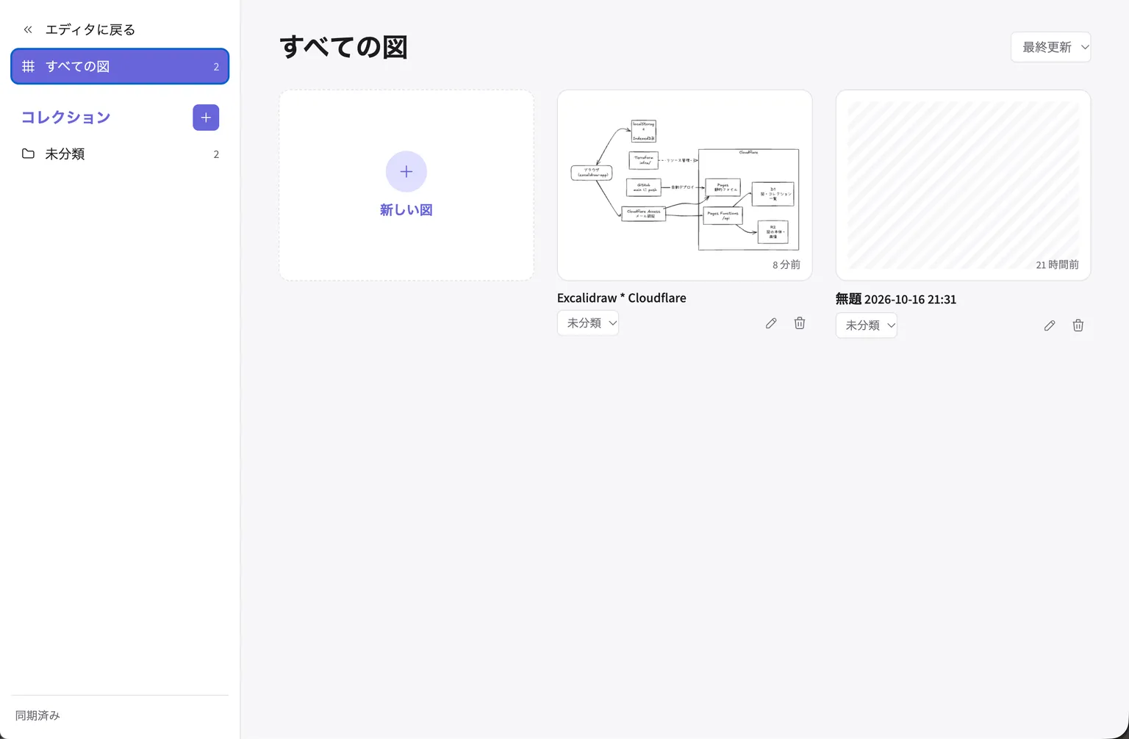Click the folder icon next to 未分類

(28, 154)
